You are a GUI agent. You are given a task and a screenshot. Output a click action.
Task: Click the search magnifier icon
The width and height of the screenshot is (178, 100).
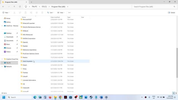(x=174, y=7)
